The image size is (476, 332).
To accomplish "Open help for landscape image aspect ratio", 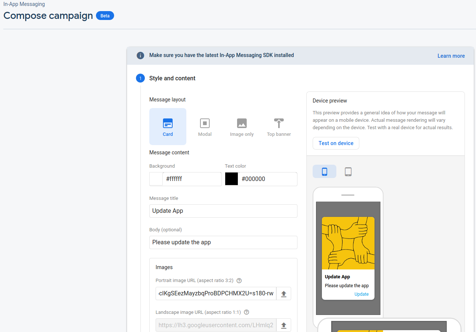I will click(x=247, y=312).
